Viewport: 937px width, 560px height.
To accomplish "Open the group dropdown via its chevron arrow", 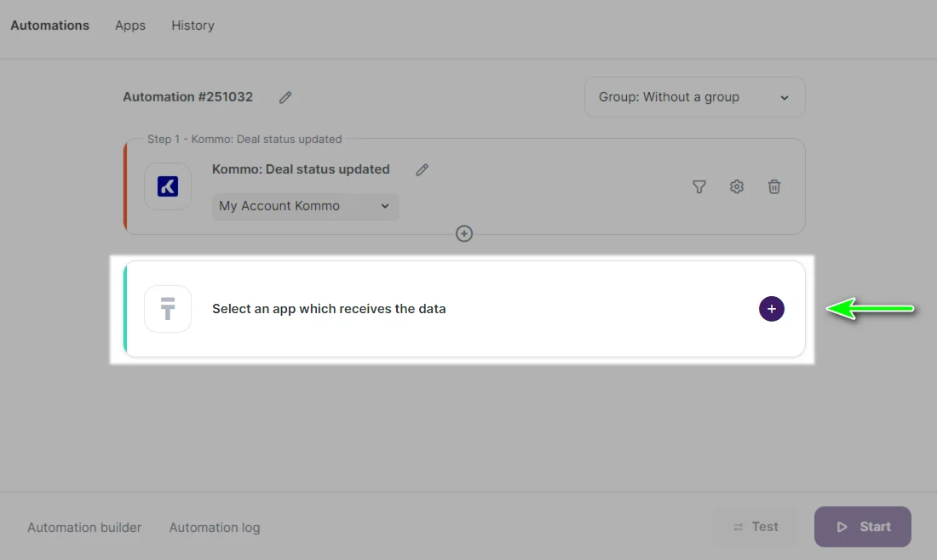I will pos(784,97).
